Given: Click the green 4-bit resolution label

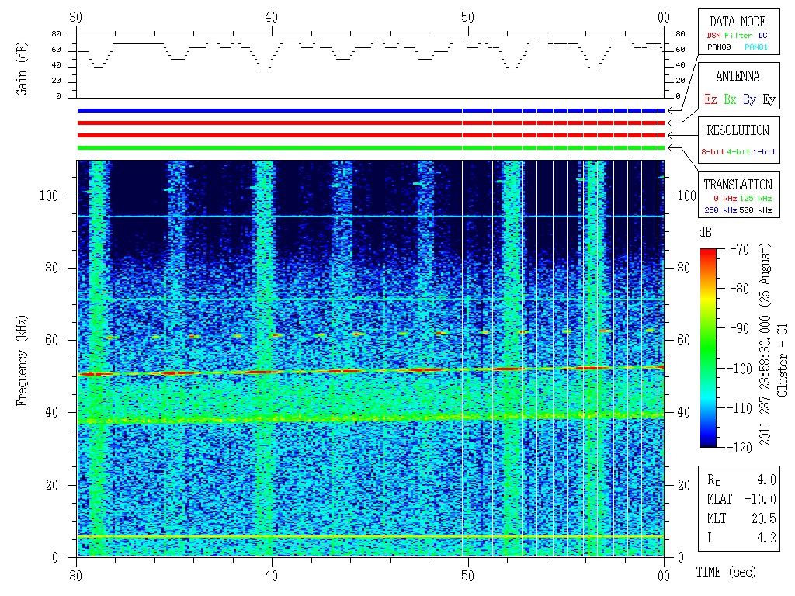Looking at the screenshot, I should [x=739, y=152].
